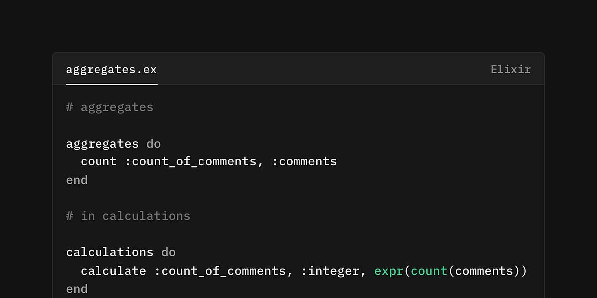Image resolution: width=597 pixels, height=298 pixels.
Task: Click the "aggregates" keyword opening the block
Action: (x=102, y=144)
